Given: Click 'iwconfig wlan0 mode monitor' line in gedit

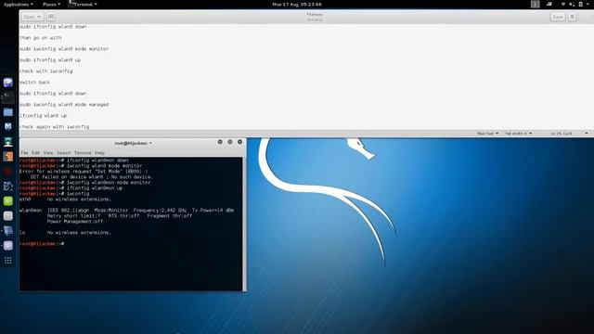Looking at the screenshot, I should (x=64, y=49).
